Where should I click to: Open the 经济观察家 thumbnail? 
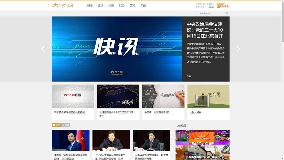163,96
